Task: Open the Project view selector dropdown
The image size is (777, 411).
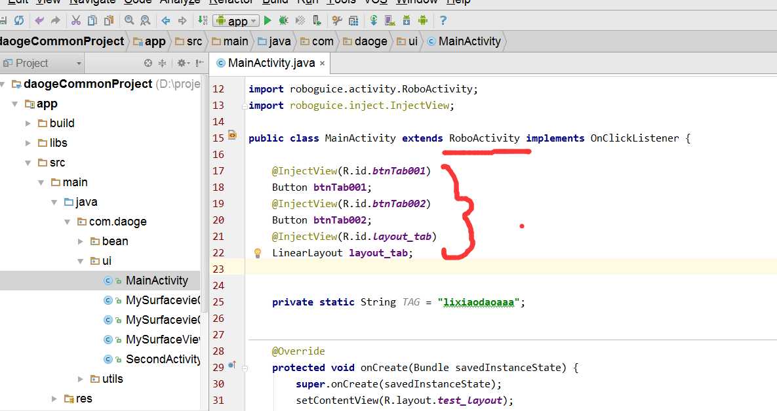Action: point(41,64)
